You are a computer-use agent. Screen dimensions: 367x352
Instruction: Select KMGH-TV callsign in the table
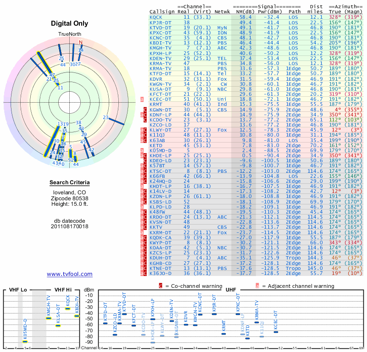(x=161, y=48)
